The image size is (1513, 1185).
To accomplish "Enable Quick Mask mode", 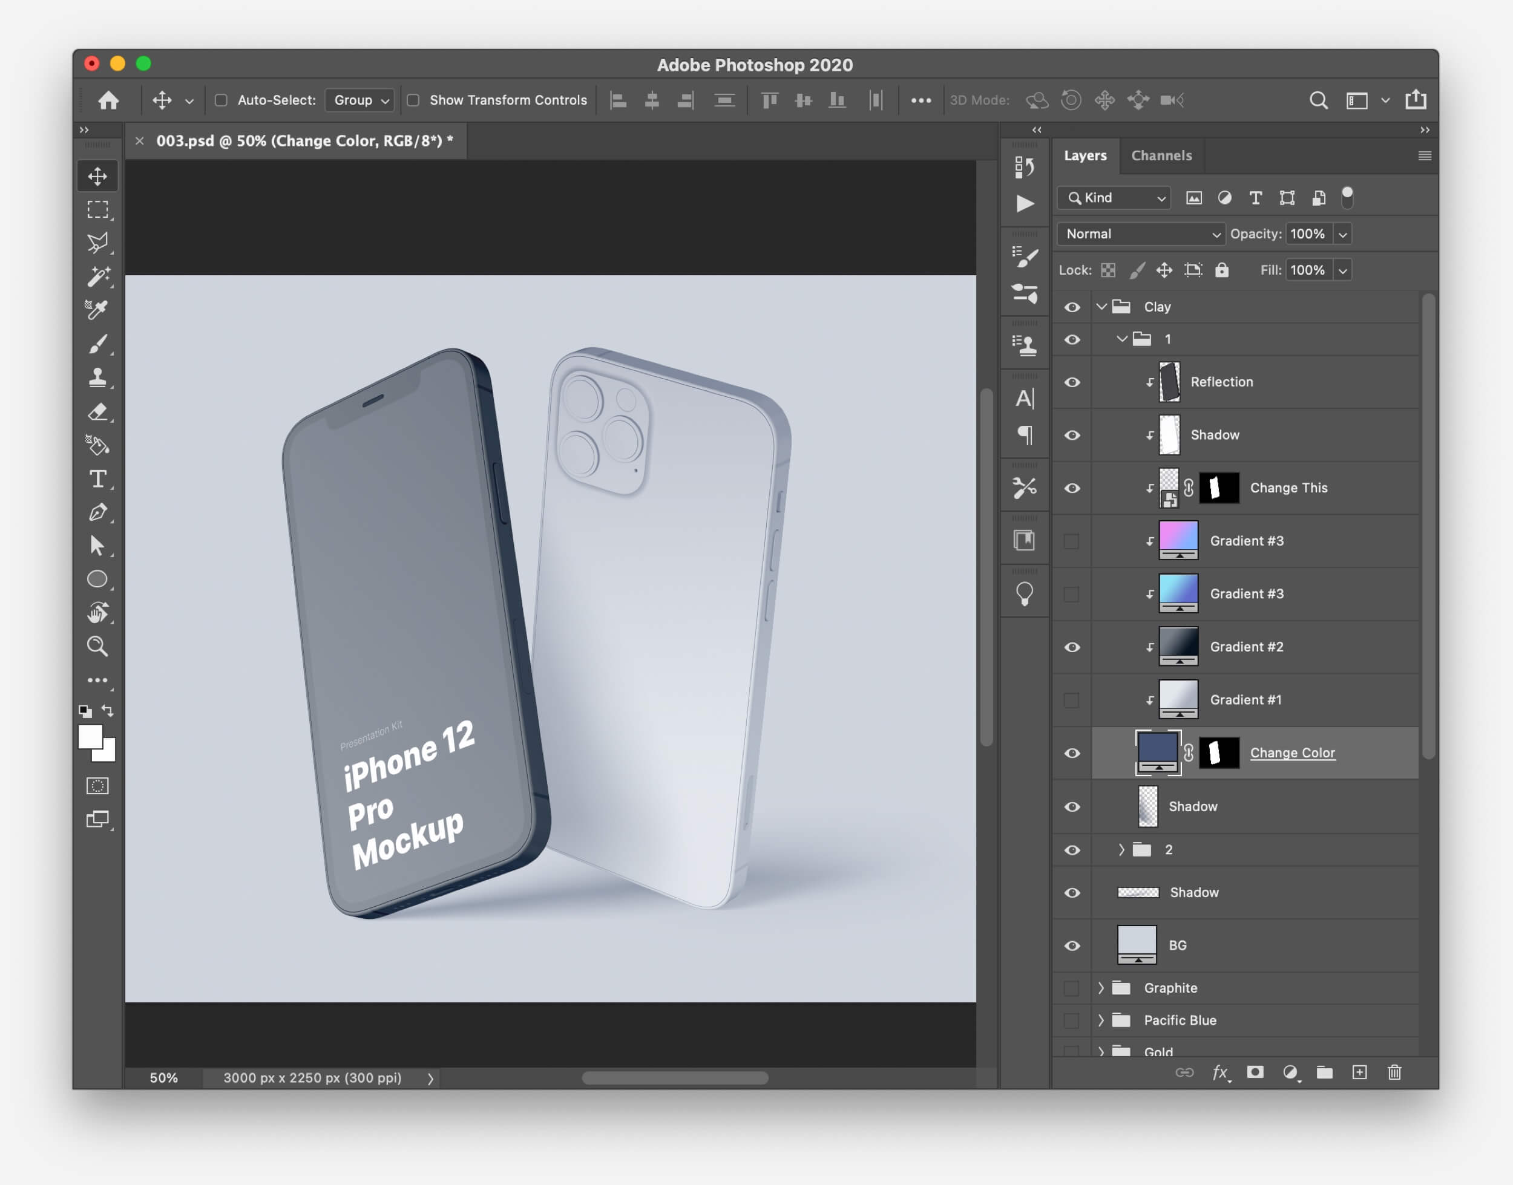I will (x=97, y=785).
